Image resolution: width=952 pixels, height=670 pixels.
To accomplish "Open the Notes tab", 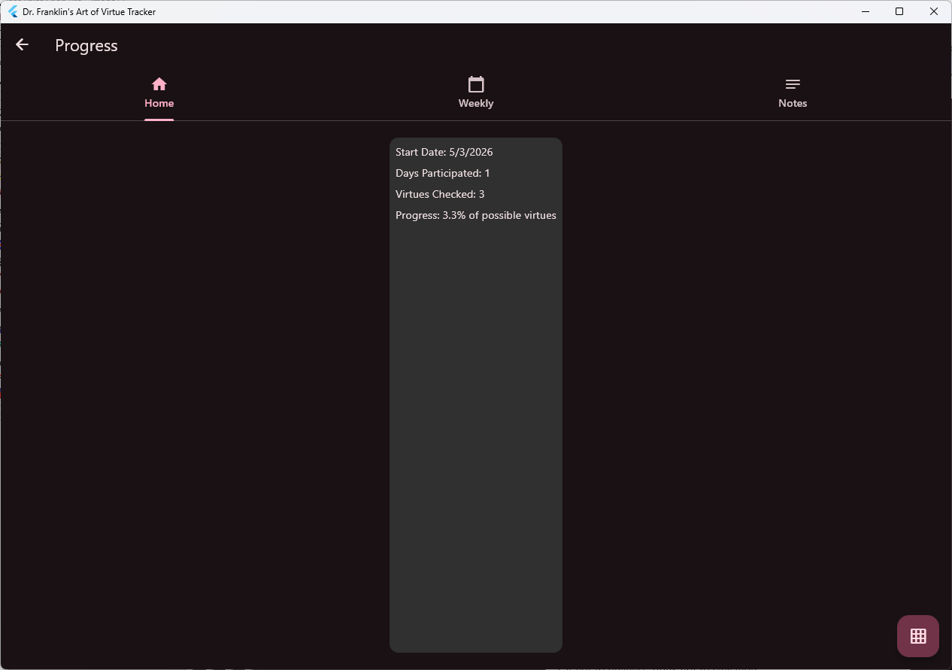I will click(x=793, y=94).
